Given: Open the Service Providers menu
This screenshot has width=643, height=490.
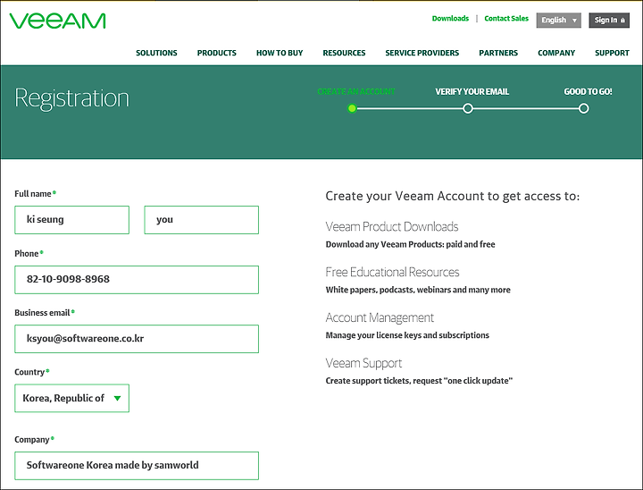Looking at the screenshot, I should coord(422,53).
